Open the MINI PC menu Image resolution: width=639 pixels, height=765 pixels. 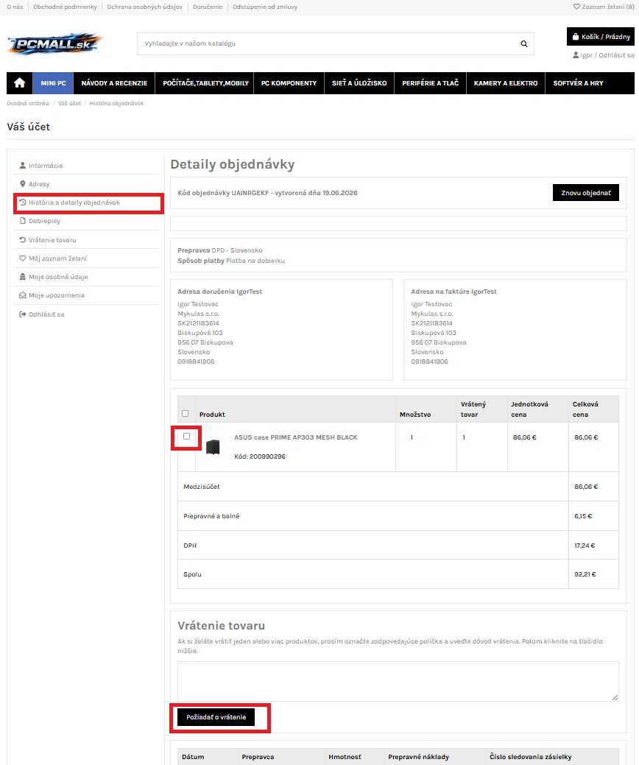coord(53,83)
